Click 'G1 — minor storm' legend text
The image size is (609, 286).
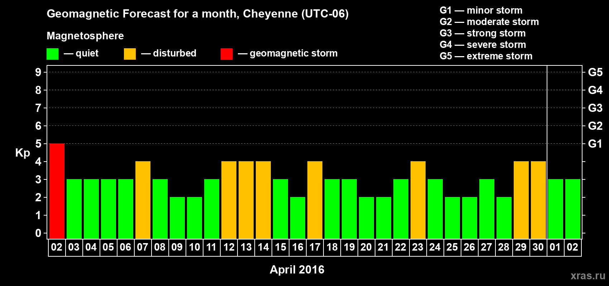click(481, 10)
